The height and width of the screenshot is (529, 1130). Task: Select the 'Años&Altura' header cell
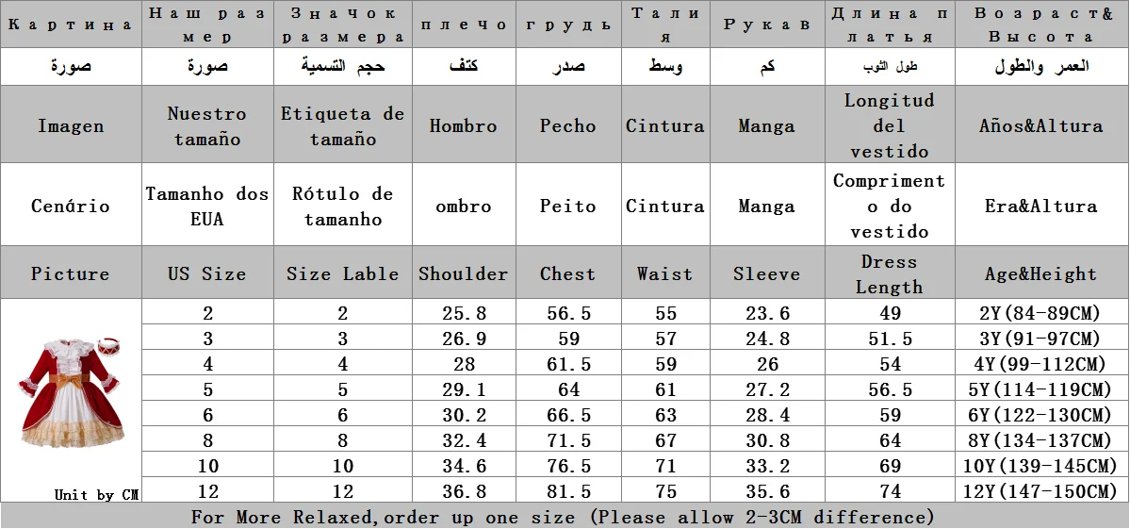click(1041, 125)
